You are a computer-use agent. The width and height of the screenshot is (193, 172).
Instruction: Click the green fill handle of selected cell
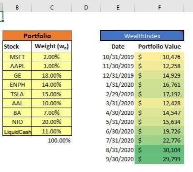click(x=3, y=21)
